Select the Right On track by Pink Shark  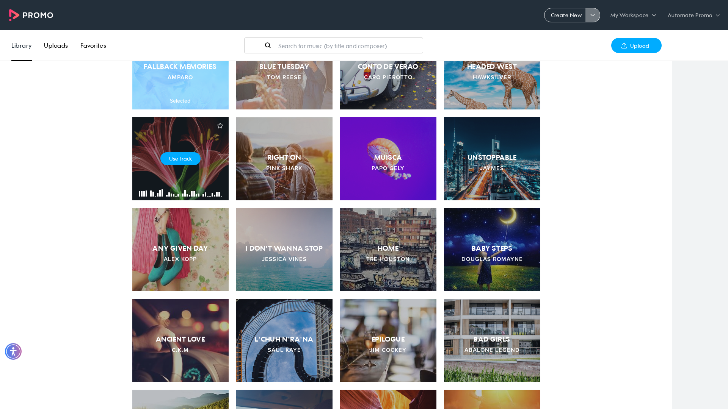pyautogui.click(x=284, y=159)
